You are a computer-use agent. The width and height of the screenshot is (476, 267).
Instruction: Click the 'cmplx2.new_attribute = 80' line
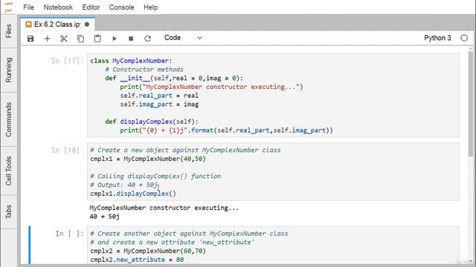click(x=137, y=260)
